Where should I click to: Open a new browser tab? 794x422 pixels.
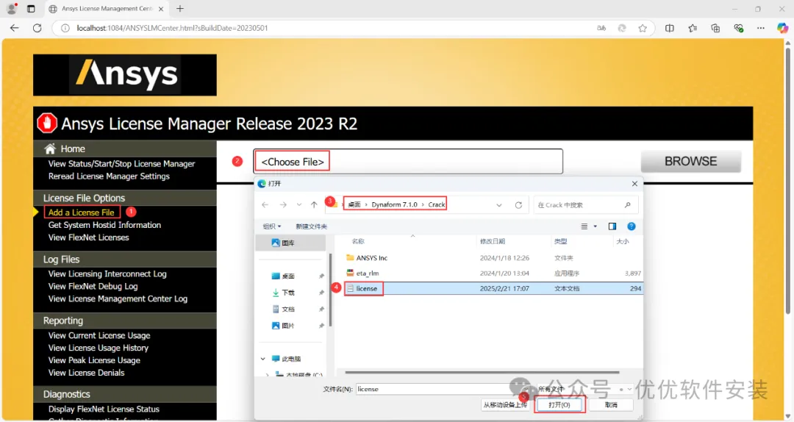tap(180, 9)
